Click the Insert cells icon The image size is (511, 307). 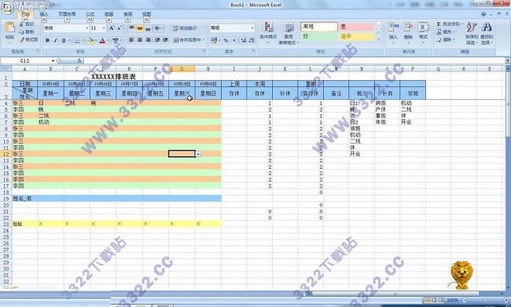point(393,27)
